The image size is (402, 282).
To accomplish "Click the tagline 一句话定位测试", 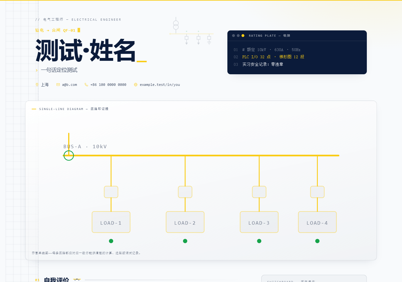I will 59,70.
